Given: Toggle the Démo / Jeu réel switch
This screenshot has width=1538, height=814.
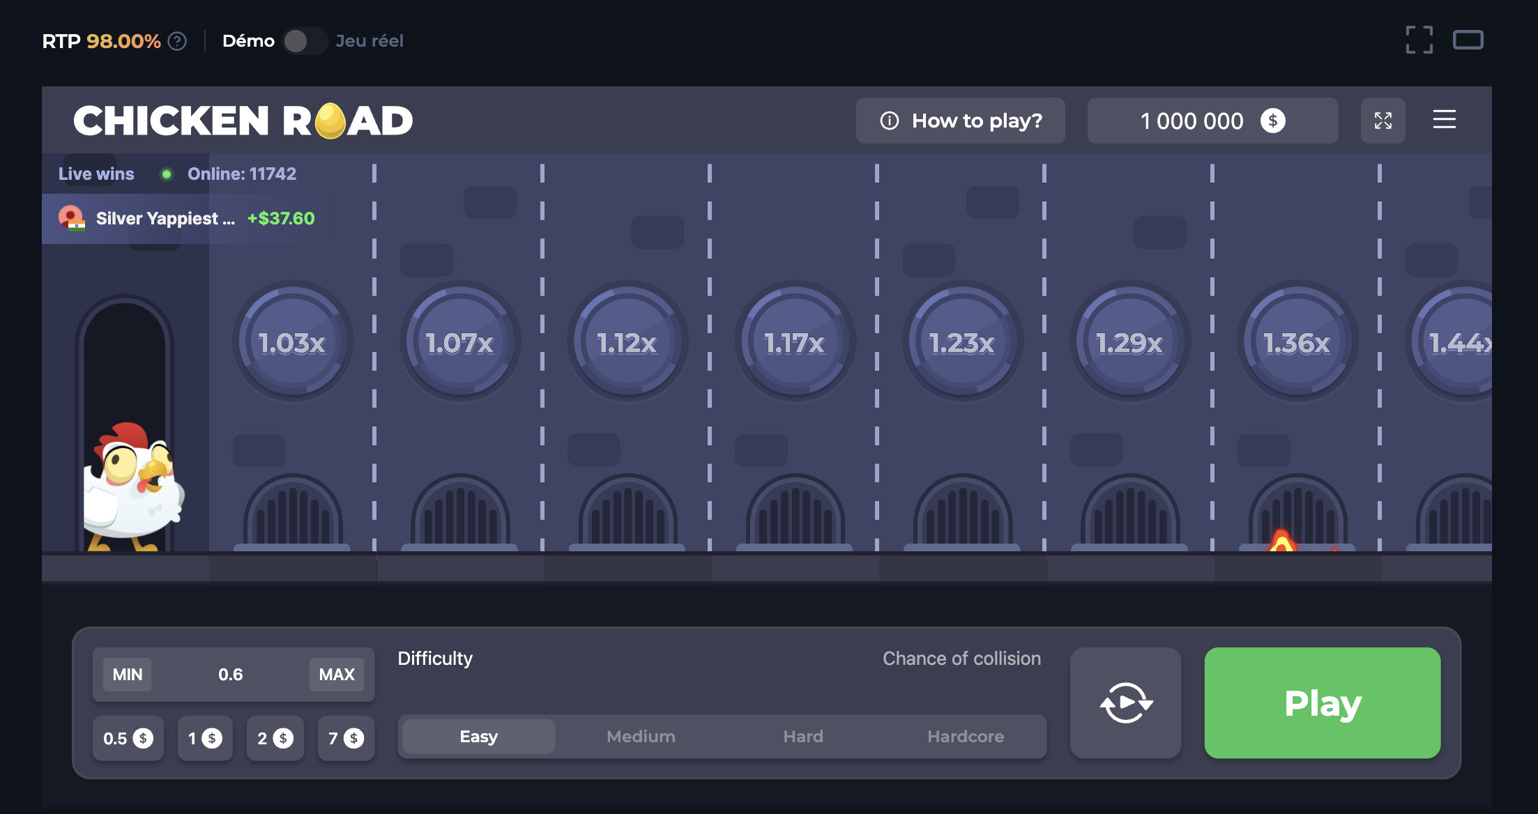Looking at the screenshot, I should tap(305, 41).
